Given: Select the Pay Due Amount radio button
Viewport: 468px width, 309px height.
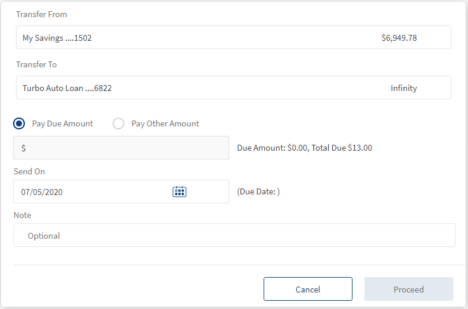Looking at the screenshot, I should (19, 123).
